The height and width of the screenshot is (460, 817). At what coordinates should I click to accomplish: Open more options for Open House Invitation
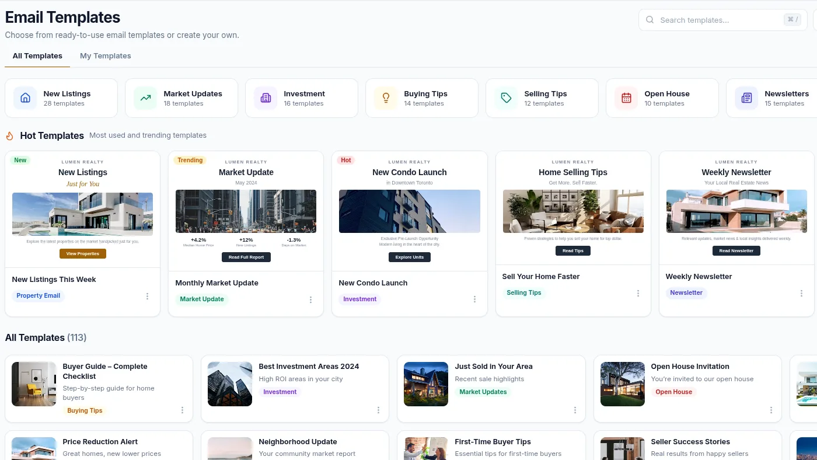pos(771,410)
